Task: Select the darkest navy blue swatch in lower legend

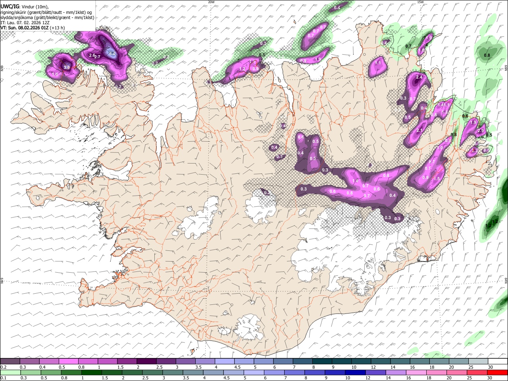Action: 355,372
